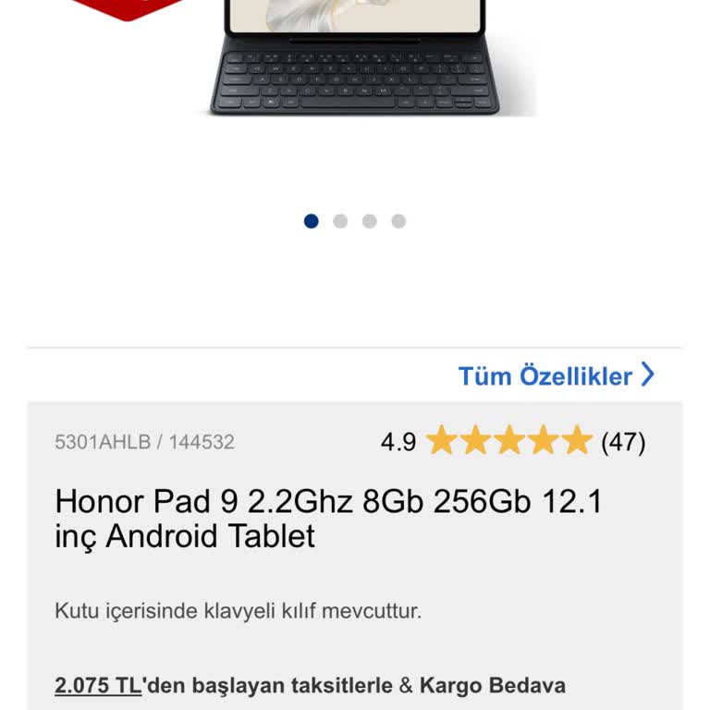Image resolution: width=710 pixels, height=710 pixels.
Task: Click the fourth rating star
Action: (x=544, y=440)
